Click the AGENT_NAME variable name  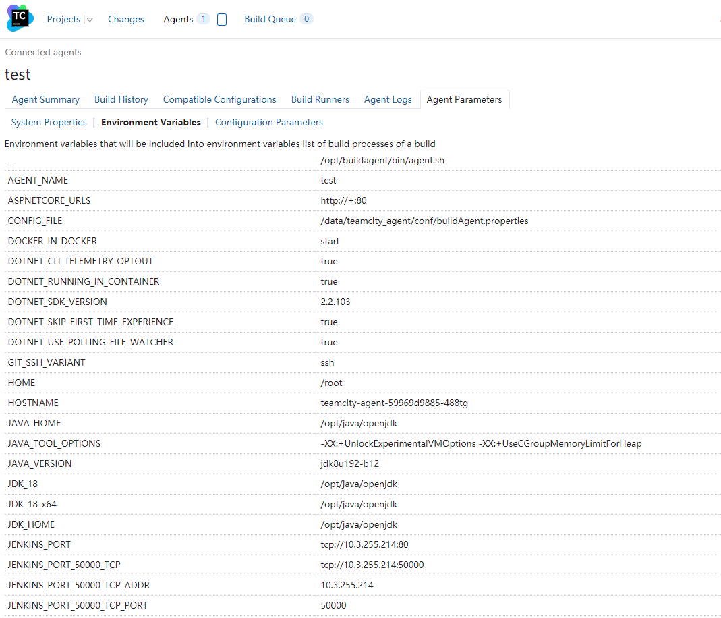[38, 180]
